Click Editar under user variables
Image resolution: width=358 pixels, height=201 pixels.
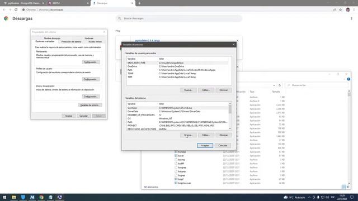click(206, 90)
